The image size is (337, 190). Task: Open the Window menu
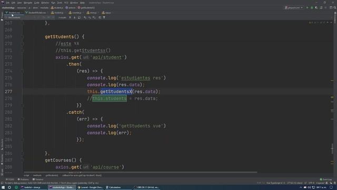tap(74, 3)
